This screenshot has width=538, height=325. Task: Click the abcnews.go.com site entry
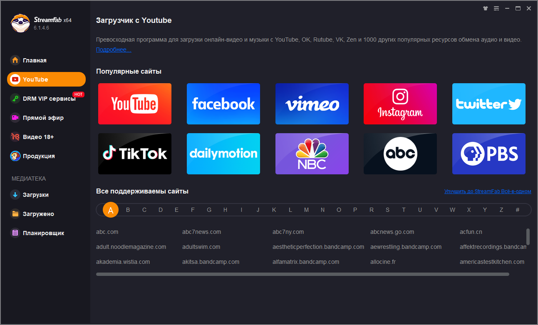tap(392, 232)
